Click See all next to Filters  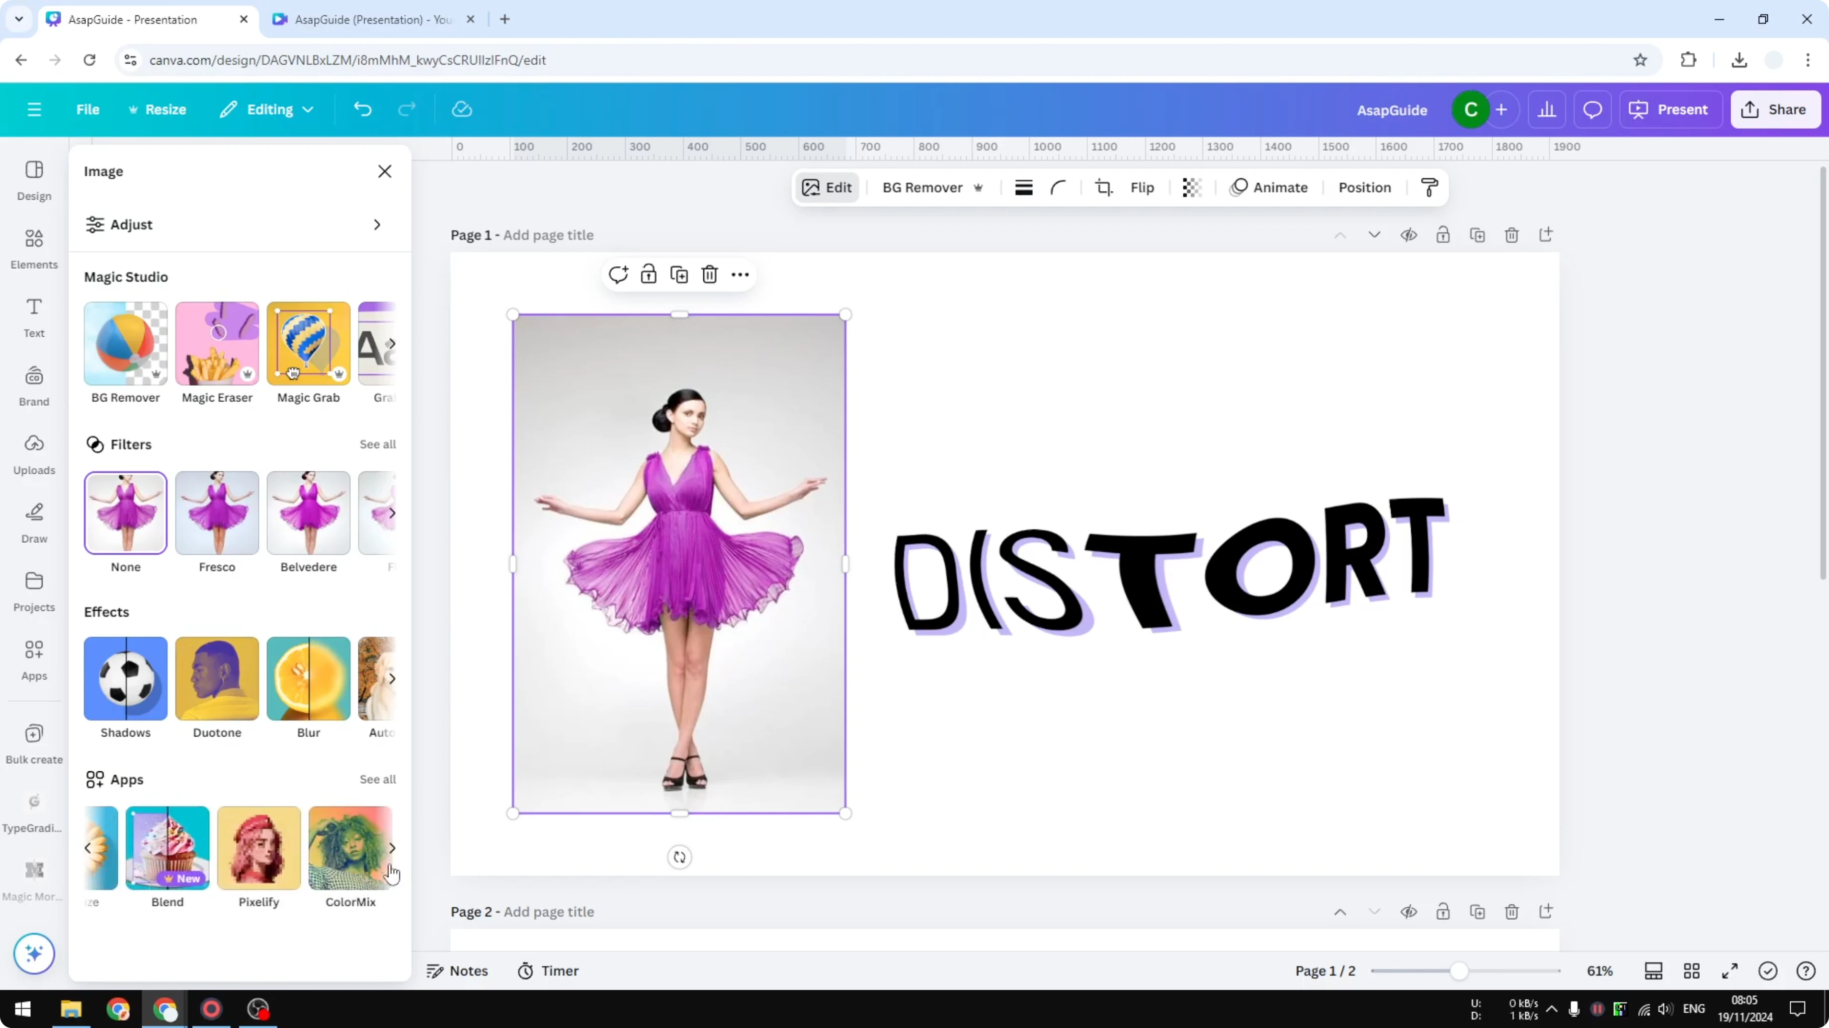pyautogui.click(x=377, y=444)
